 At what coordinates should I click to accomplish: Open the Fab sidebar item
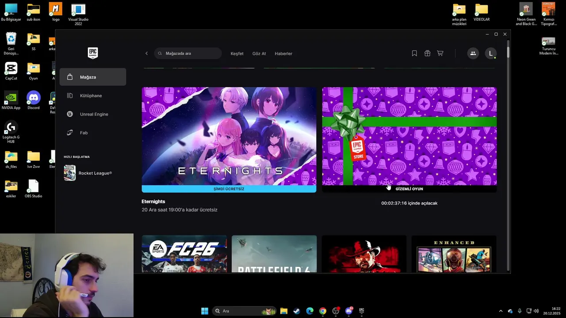coord(93,132)
